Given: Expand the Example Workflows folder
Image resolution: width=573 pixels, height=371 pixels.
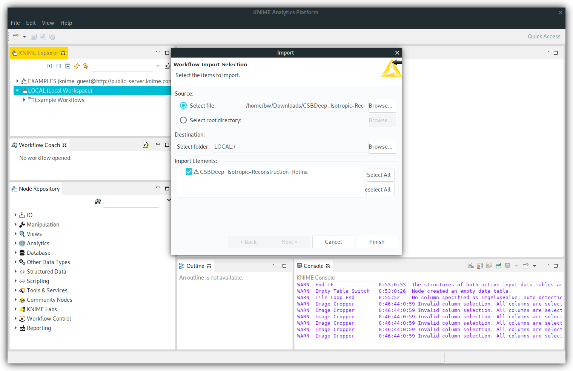Looking at the screenshot, I should click(24, 100).
